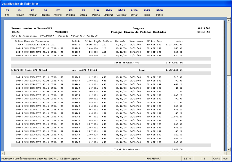Click the F3 Fim toolbar button

[7, 12]
